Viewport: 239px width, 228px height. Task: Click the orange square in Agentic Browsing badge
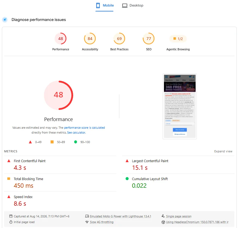pos(175,39)
